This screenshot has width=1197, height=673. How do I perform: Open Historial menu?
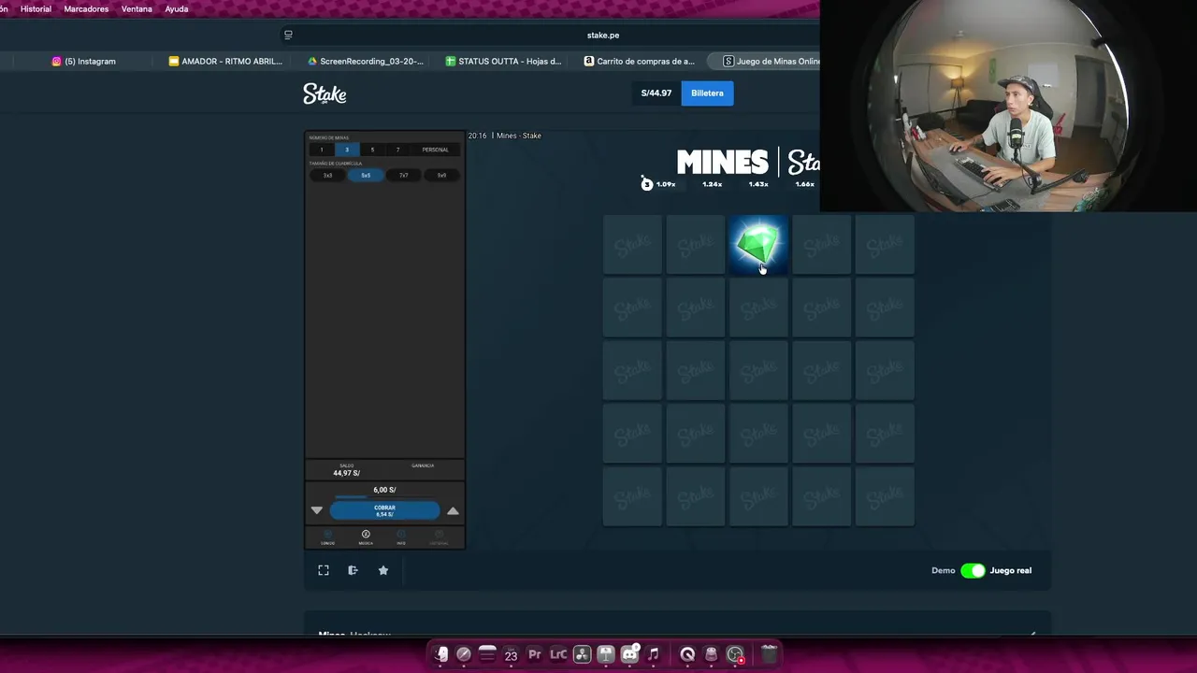(36, 8)
